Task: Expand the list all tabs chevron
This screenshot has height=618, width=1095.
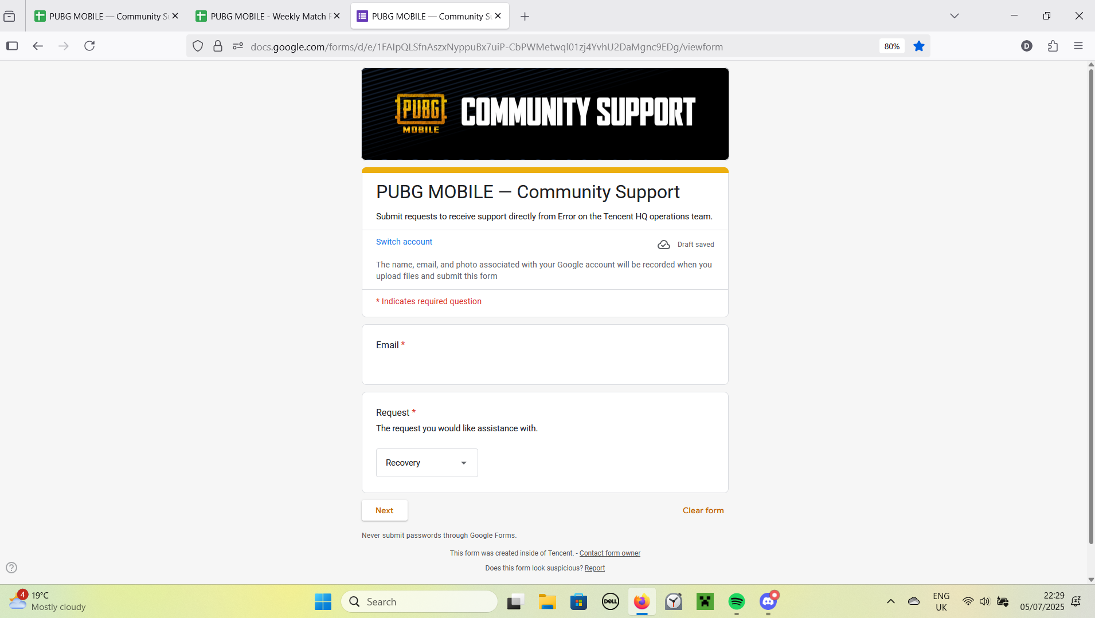Action: pyautogui.click(x=955, y=16)
